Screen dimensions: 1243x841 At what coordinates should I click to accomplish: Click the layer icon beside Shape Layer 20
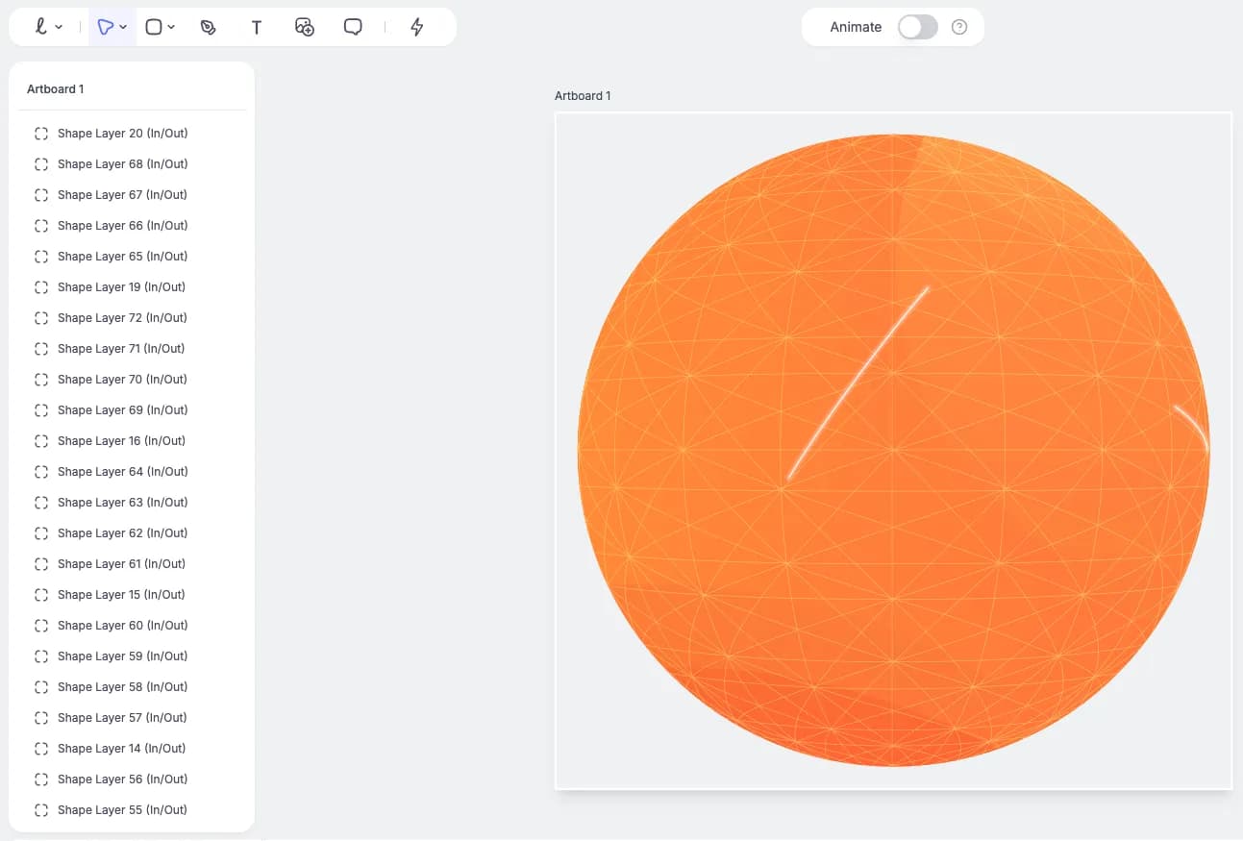coord(40,133)
